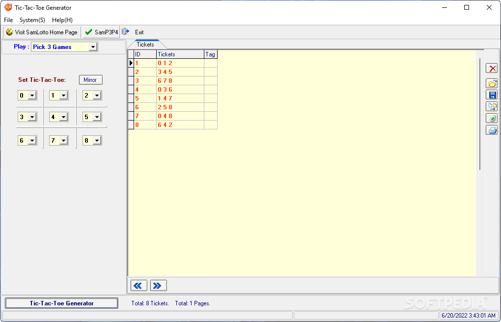Click the ID column header
The height and width of the screenshot is (322, 501).
[x=145, y=54]
